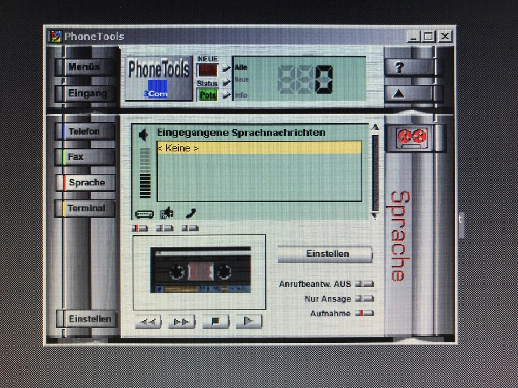Click the modem device icon
Viewport: 518px width, 388px height.
(145, 214)
